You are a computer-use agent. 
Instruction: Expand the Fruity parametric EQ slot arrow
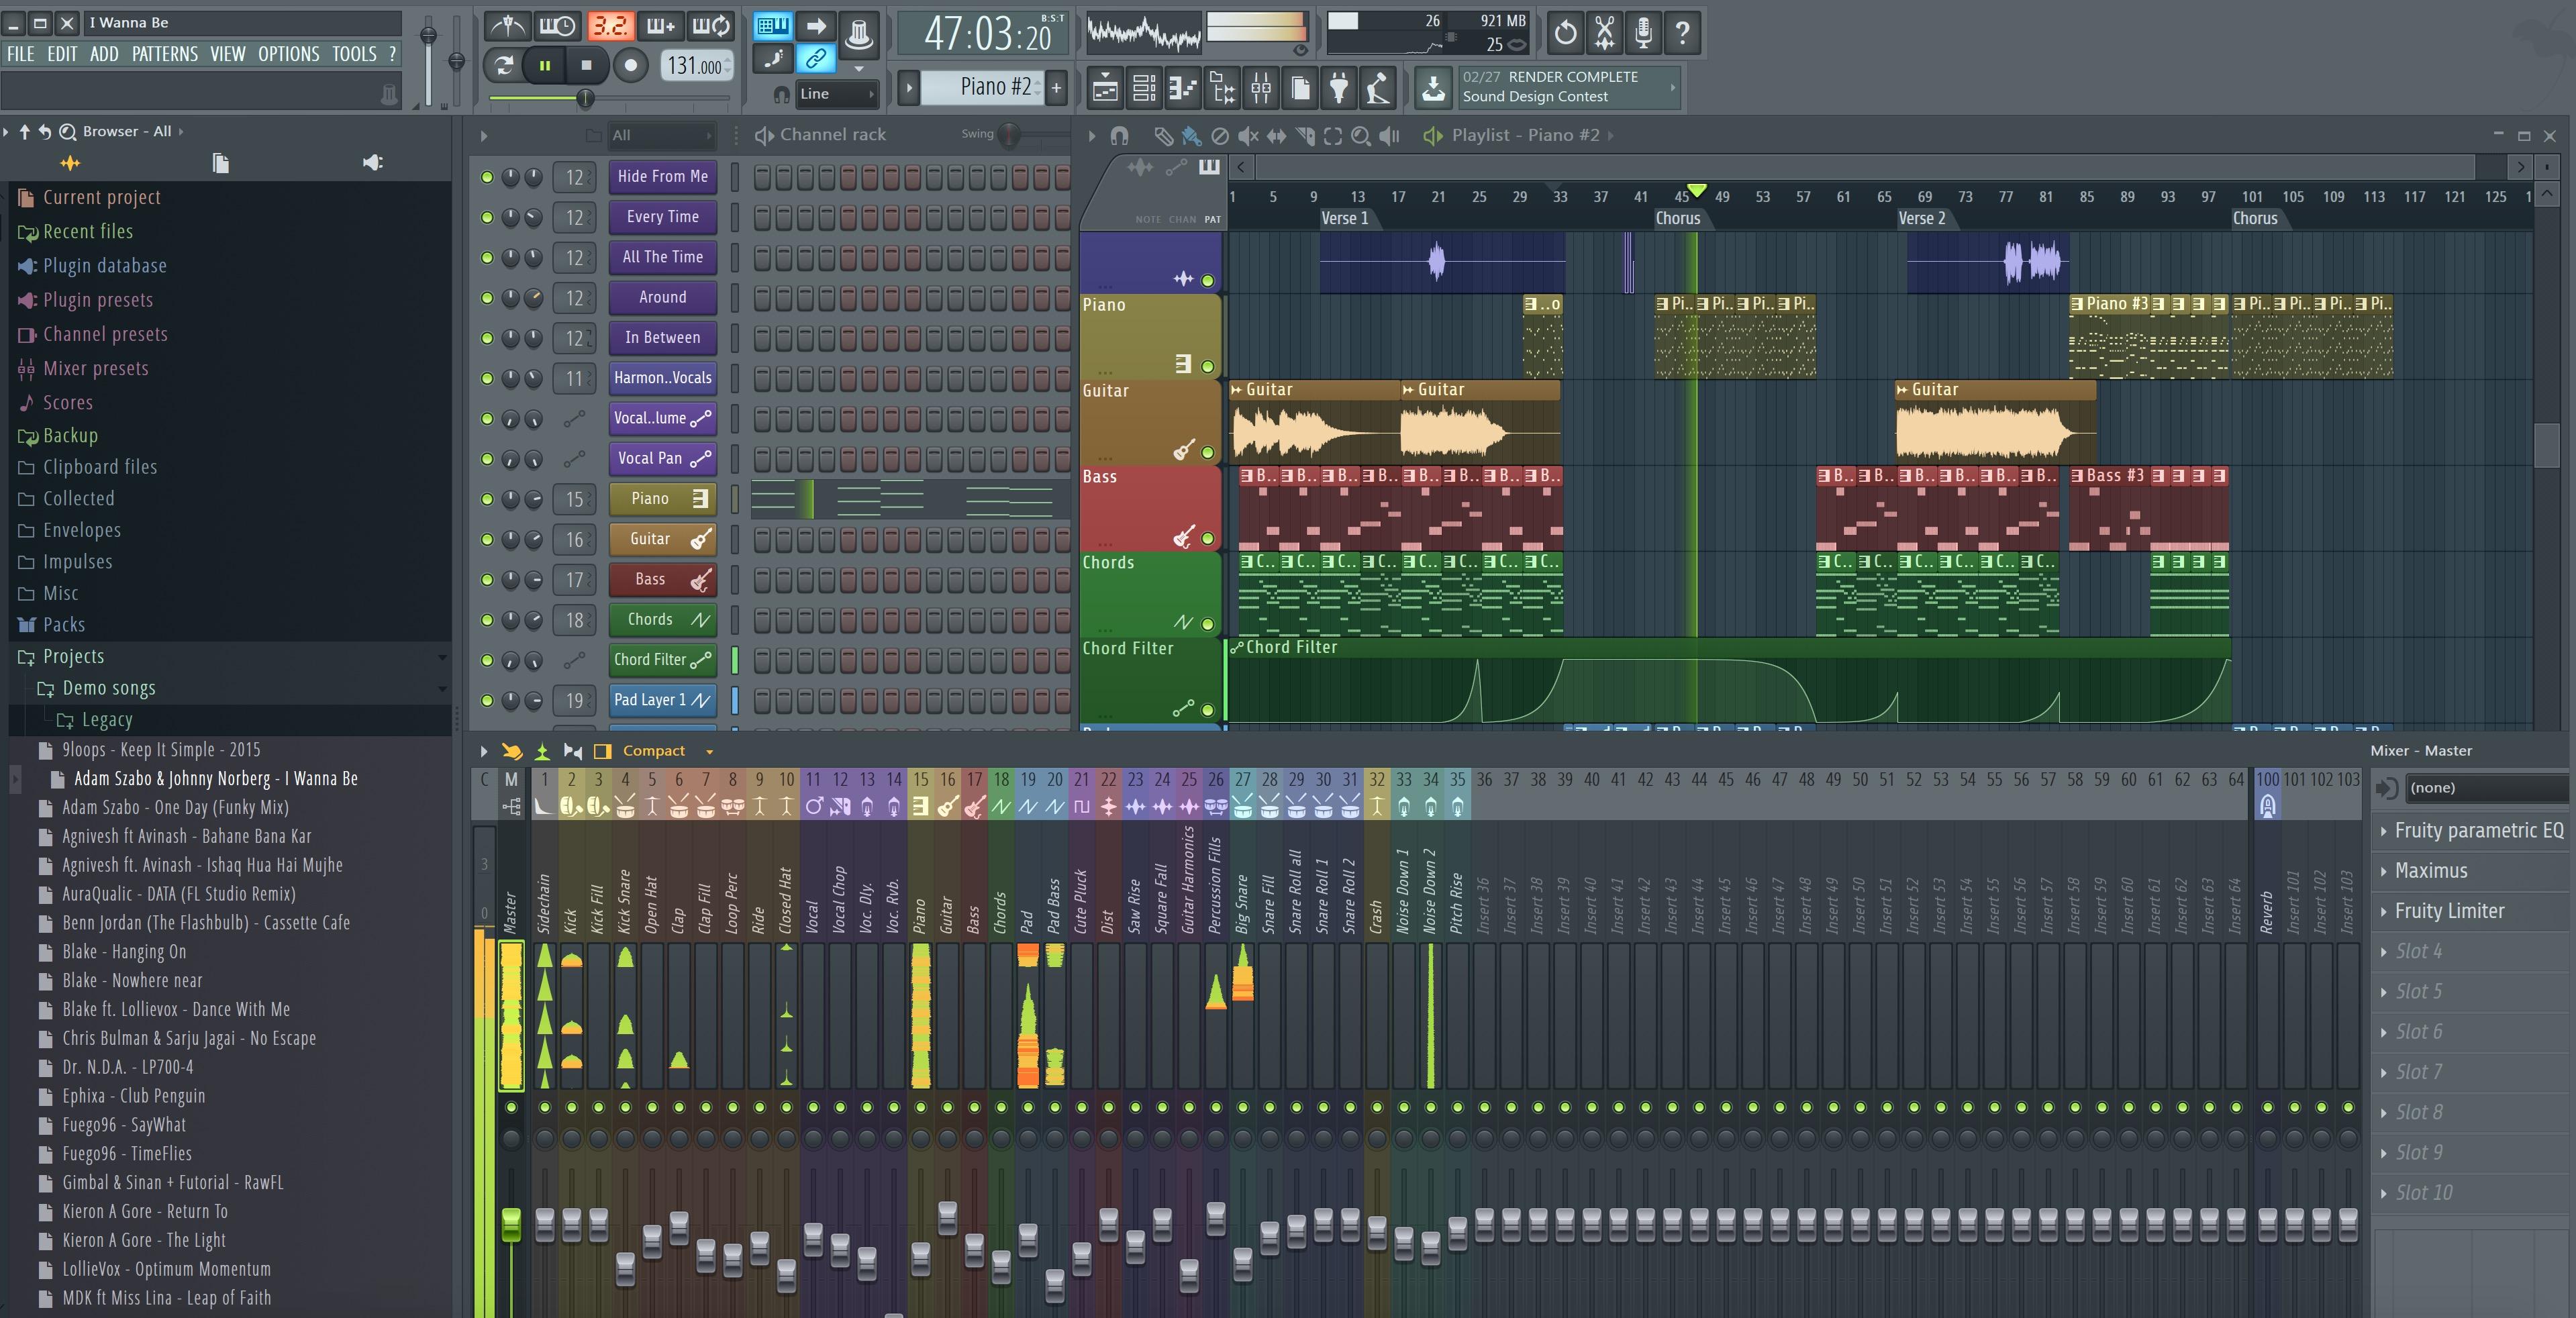coord(2384,831)
